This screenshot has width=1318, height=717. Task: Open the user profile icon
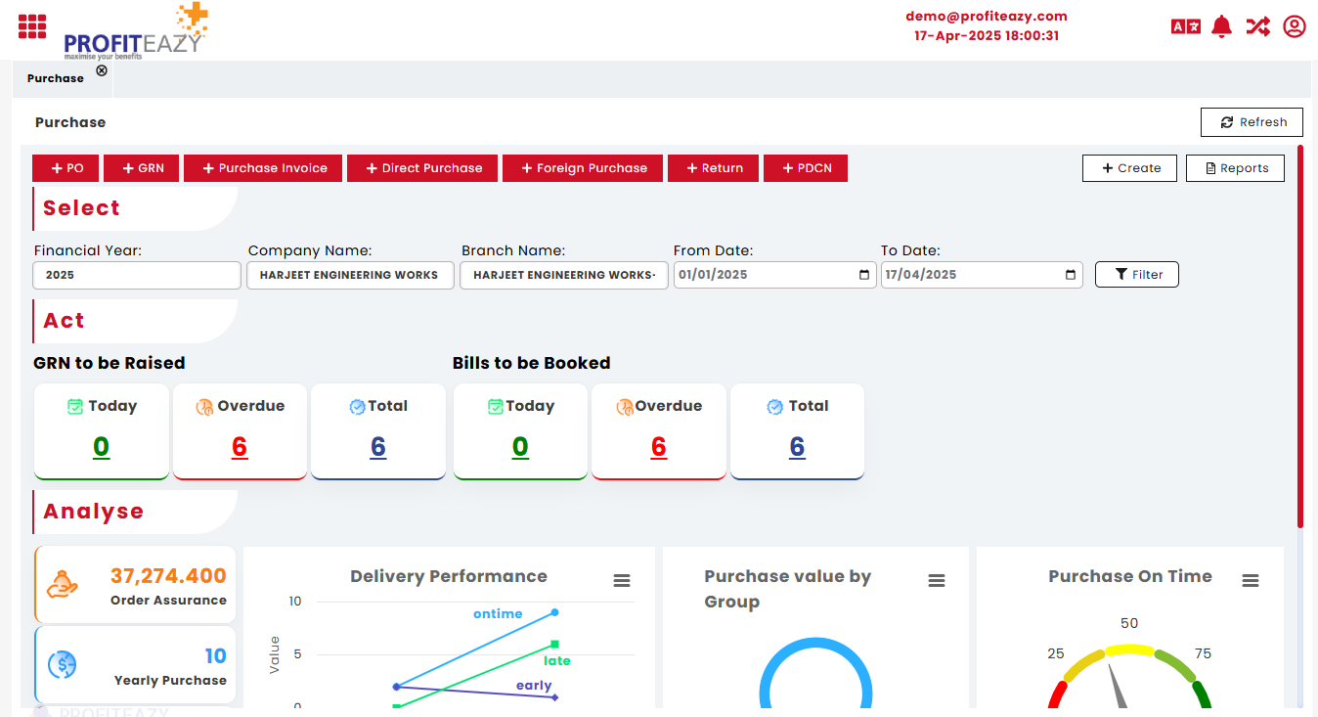1295,26
